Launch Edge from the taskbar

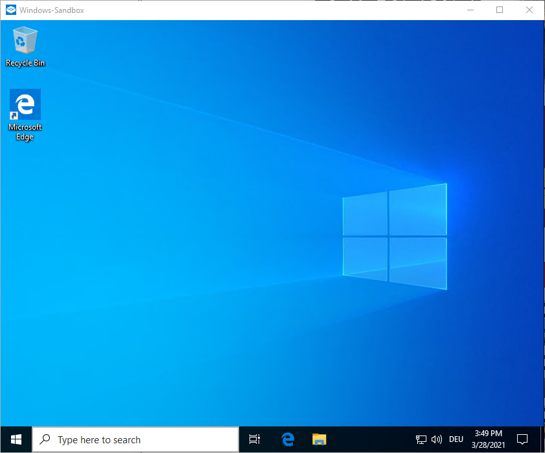tap(288, 439)
